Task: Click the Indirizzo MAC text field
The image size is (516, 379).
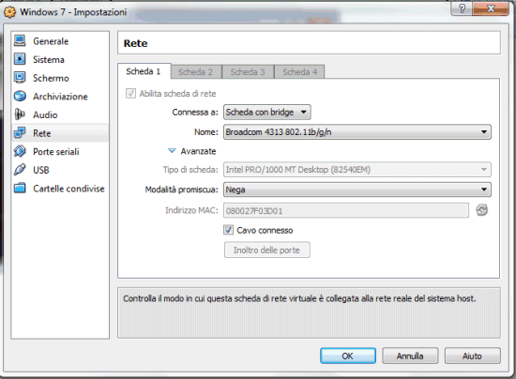Action: 346,210
